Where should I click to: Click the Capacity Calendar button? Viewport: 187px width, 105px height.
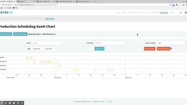(20, 34)
